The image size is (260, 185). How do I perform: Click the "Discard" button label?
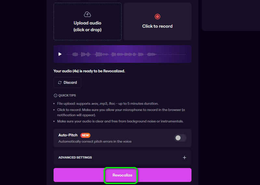pos(70,83)
